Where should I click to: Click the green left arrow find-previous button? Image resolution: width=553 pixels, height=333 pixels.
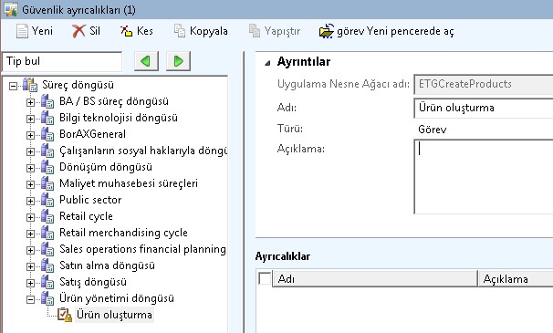(146, 61)
